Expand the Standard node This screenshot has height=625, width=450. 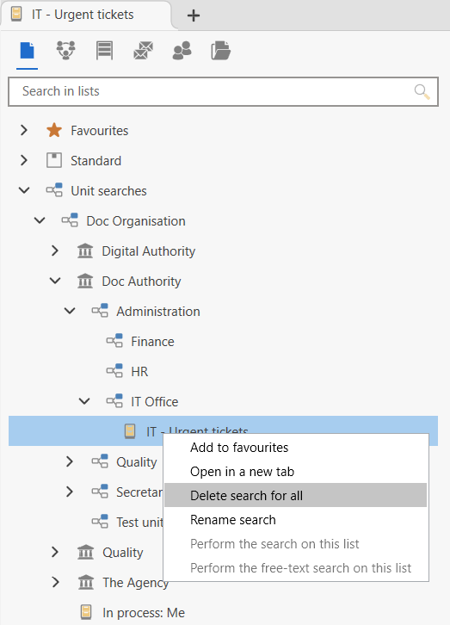point(24,160)
